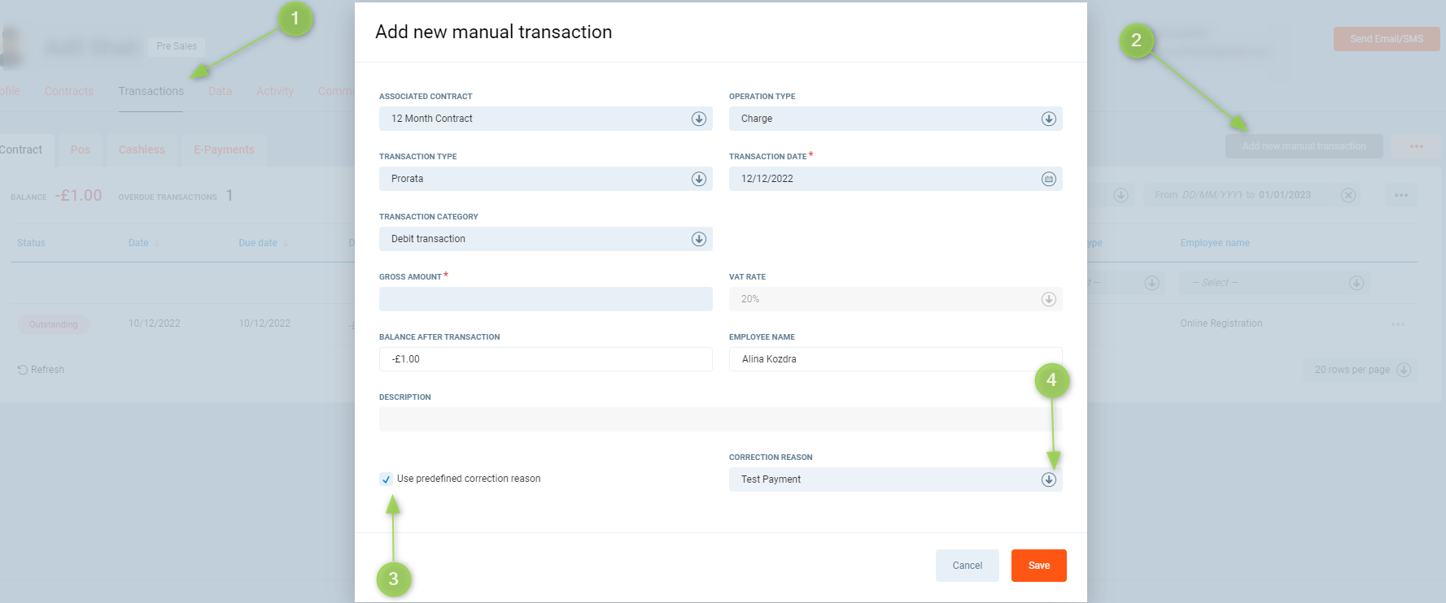Select the Cashless sub-tab
The image size is (1446, 603).
(142, 150)
